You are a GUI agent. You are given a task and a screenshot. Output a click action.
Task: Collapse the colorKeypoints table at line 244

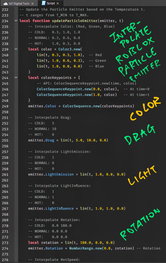(16, 77)
